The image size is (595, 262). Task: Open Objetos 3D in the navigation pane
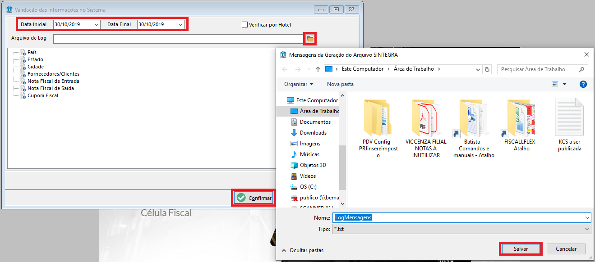[x=313, y=165]
